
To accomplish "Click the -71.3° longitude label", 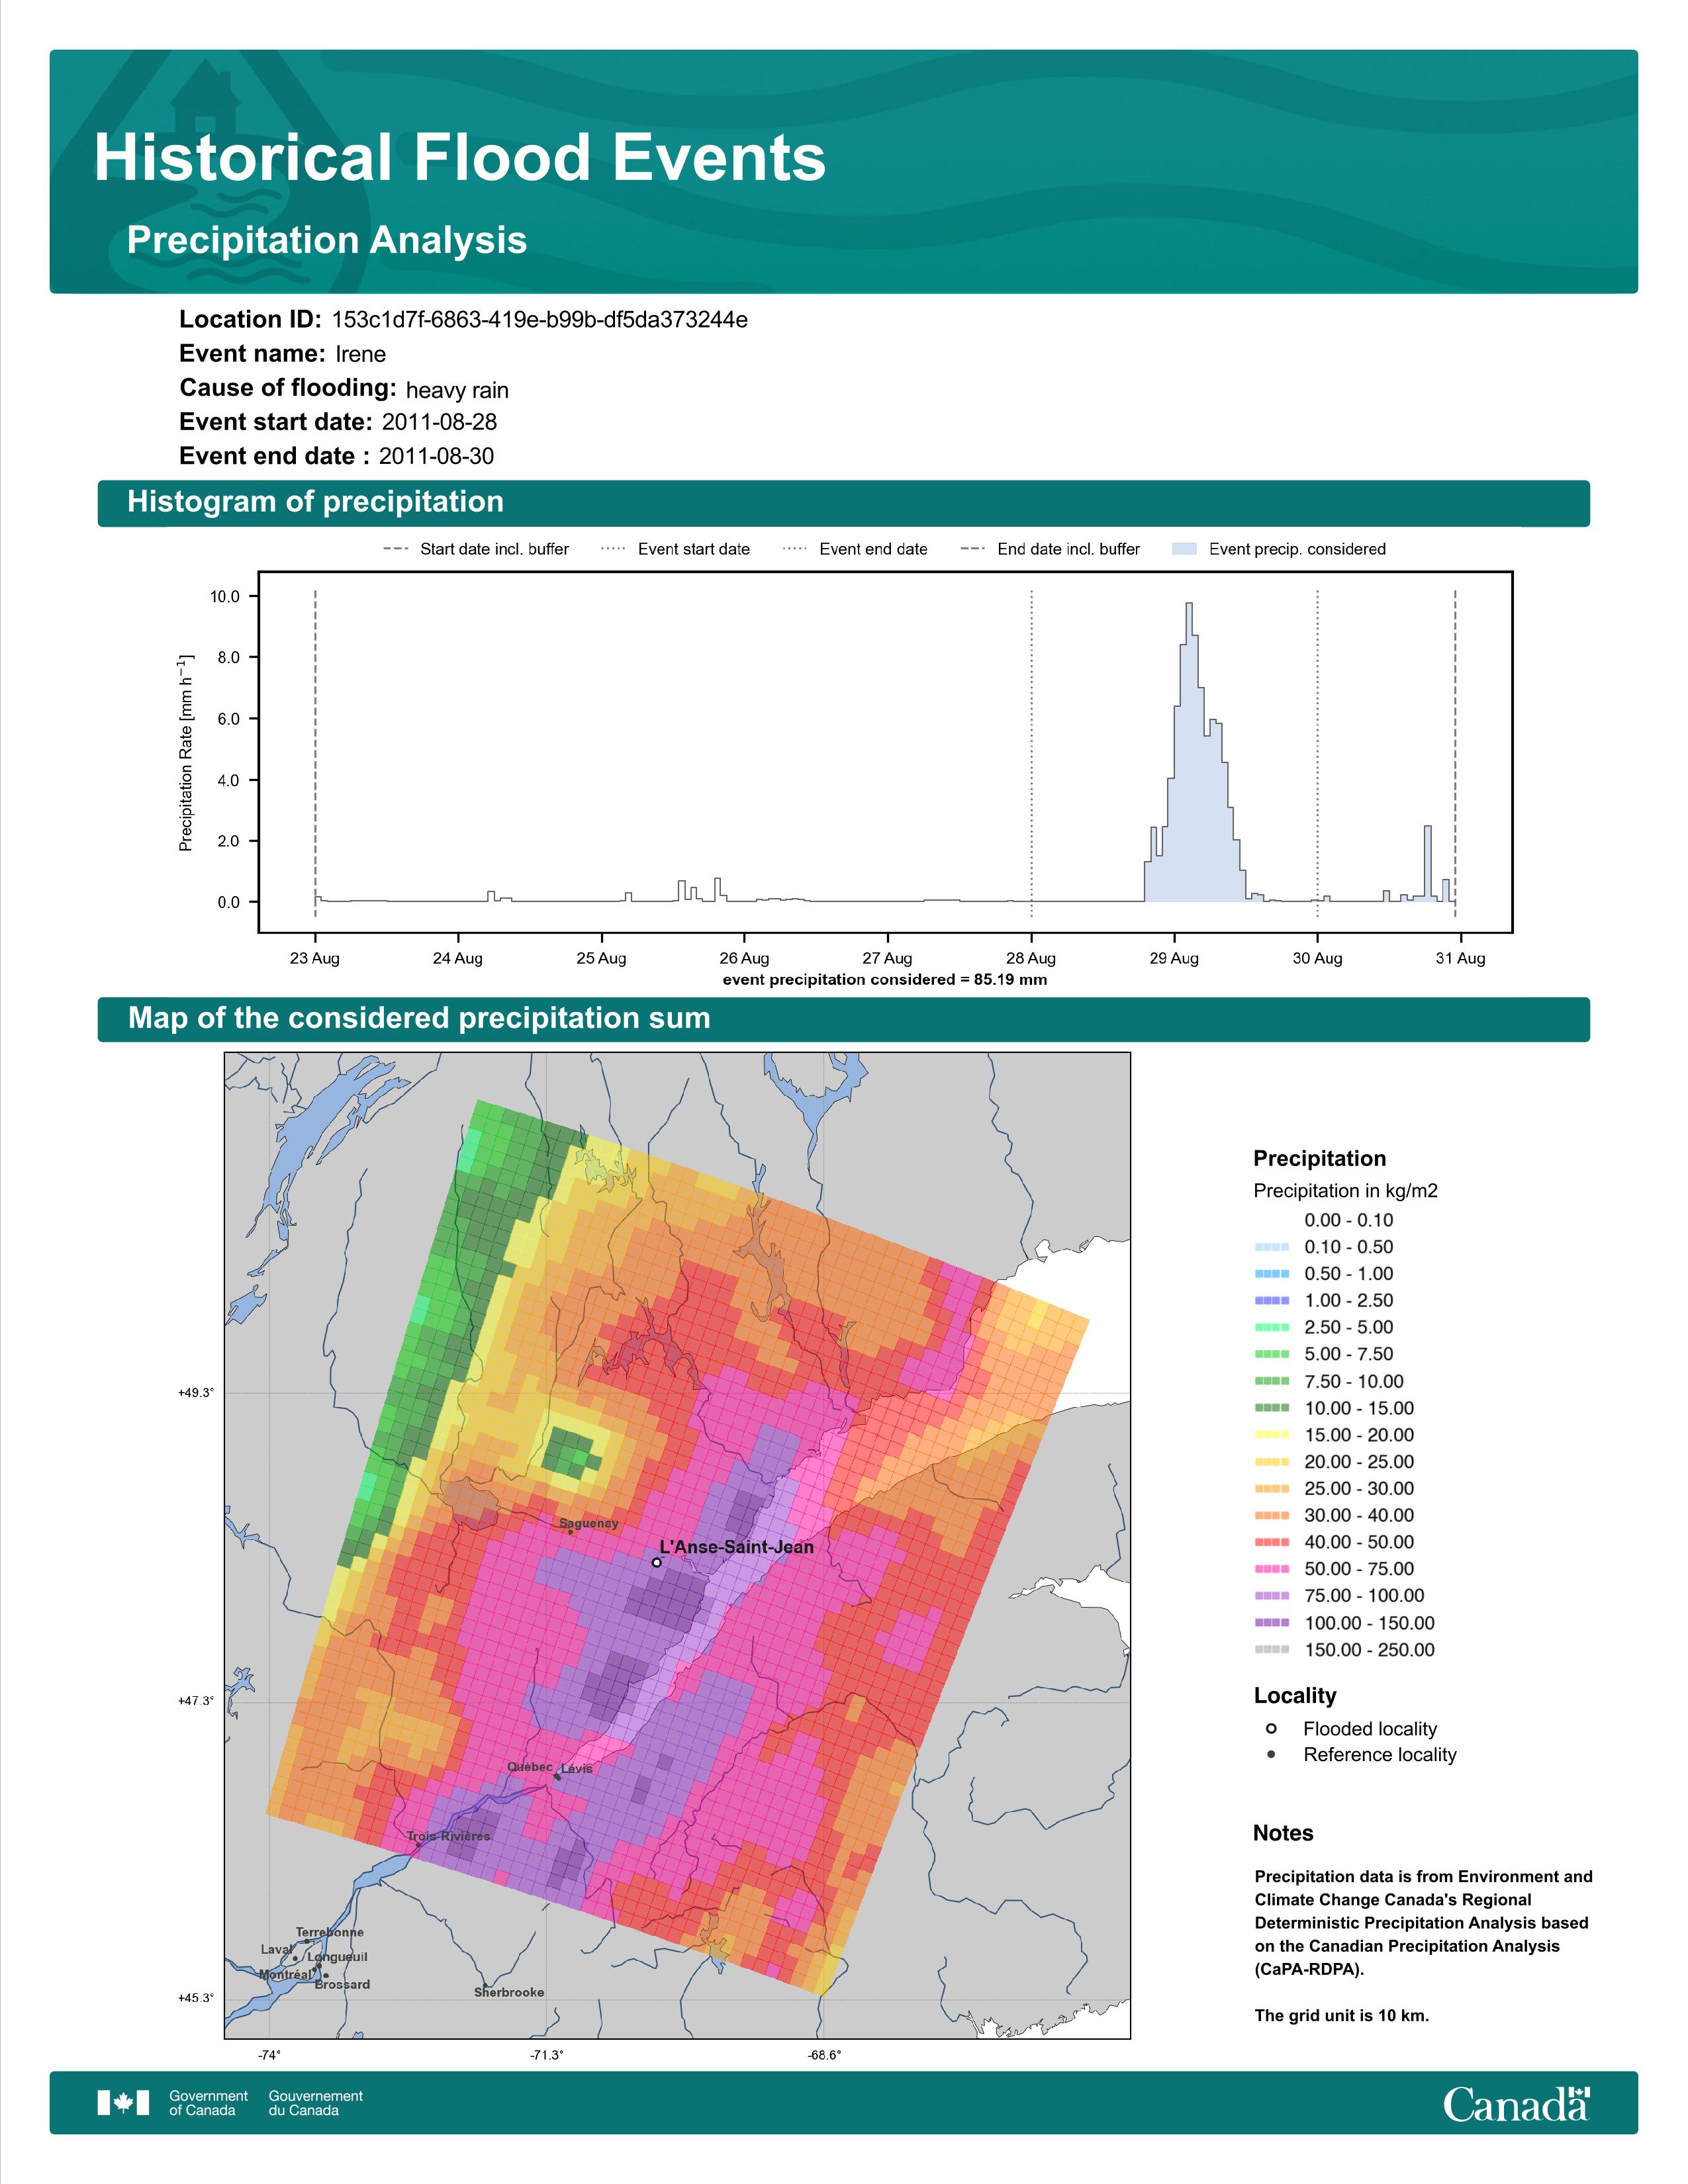I will click(546, 2055).
